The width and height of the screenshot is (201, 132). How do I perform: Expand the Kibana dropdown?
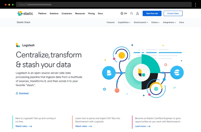(156, 22)
